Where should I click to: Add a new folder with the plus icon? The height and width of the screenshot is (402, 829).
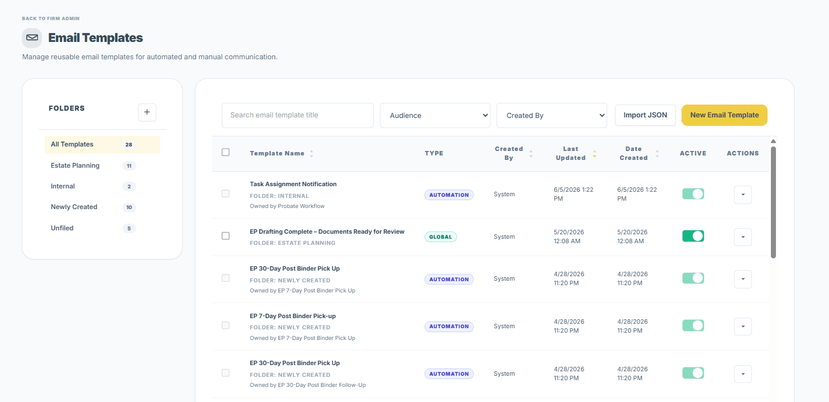(147, 112)
